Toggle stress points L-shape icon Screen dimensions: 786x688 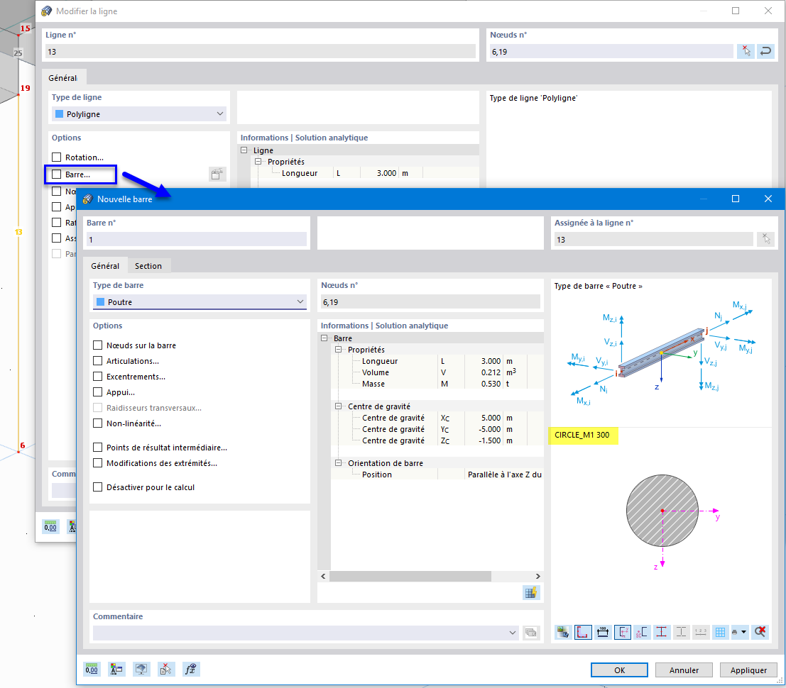click(583, 632)
